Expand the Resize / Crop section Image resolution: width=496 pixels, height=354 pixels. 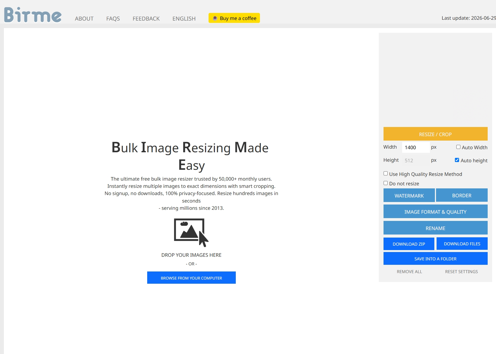click(x=435, y=134)
